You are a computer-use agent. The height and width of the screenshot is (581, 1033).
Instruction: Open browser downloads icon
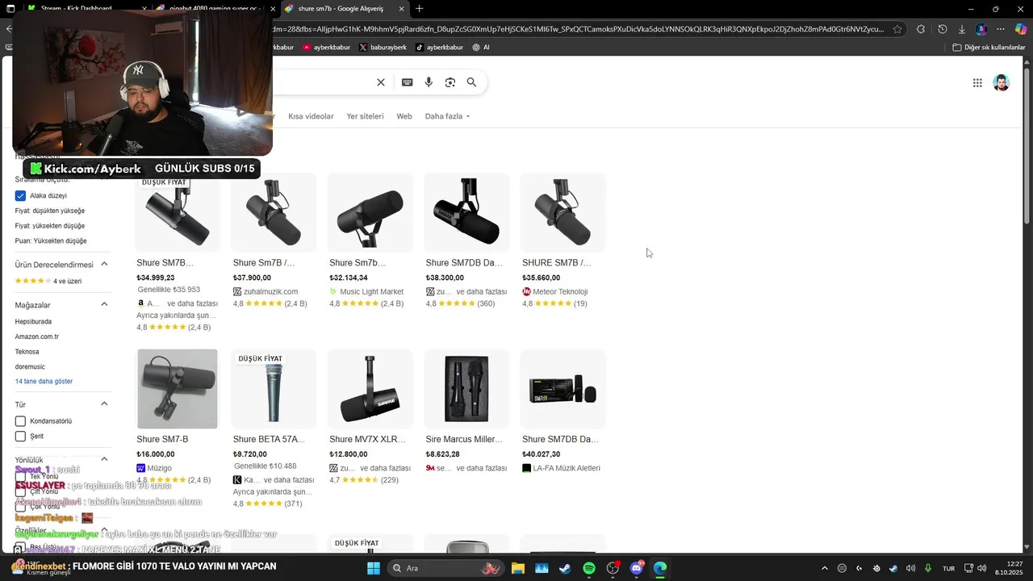[x=961, y=29]
